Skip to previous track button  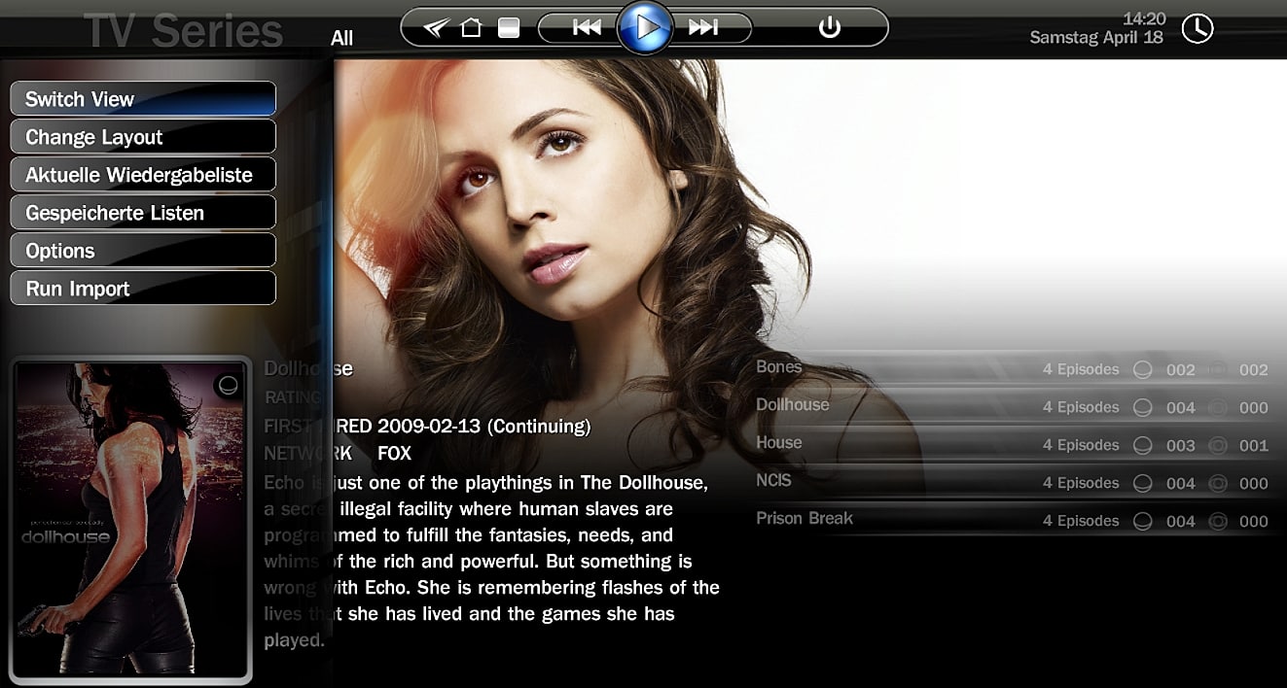point(587,27)
